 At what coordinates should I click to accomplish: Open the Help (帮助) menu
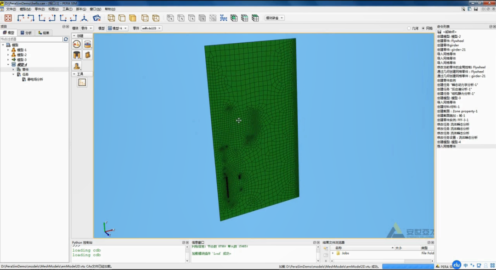[x=110, y=9]
